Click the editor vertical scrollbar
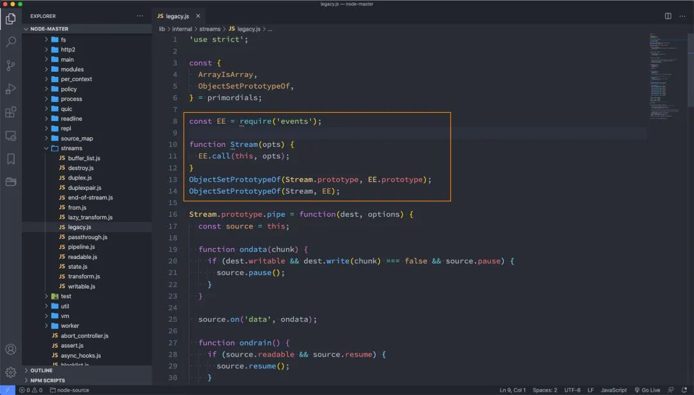 tap(690, 71)
